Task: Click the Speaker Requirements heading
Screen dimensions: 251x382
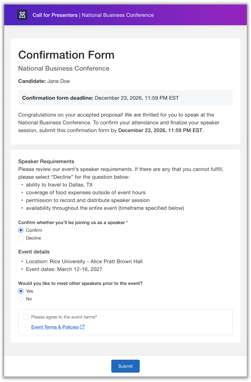Action: point(46,161)
